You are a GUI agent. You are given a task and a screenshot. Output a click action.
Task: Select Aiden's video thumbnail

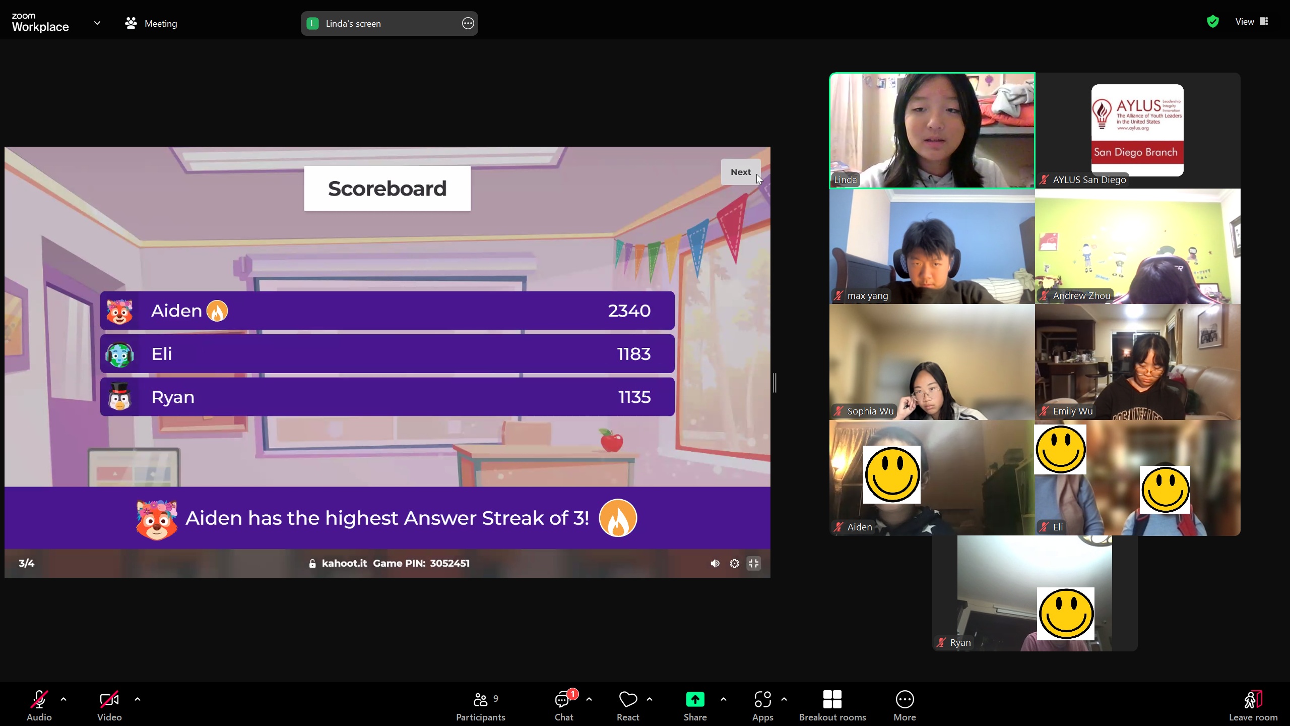point(932,478)
